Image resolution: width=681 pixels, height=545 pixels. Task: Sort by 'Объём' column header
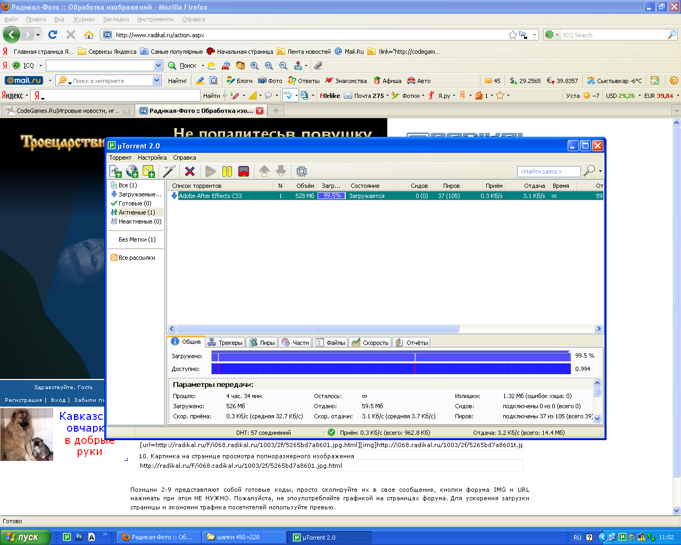[302, 186]
